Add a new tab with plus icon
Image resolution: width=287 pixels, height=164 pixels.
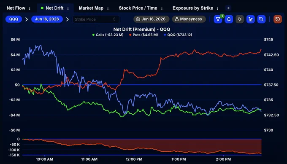tap(228, 8)
